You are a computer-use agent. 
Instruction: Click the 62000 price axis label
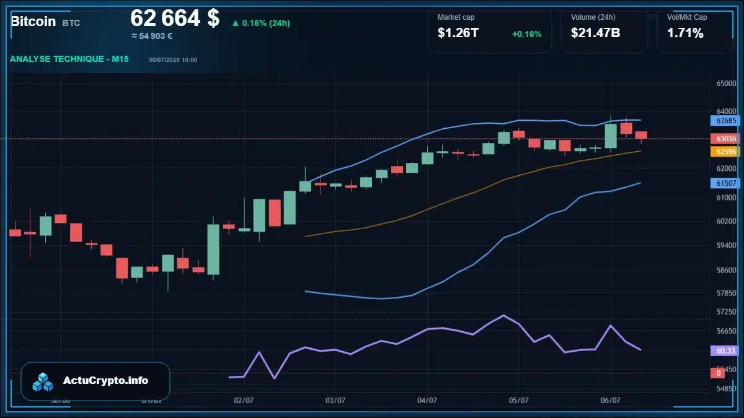(x=726, y=168)
